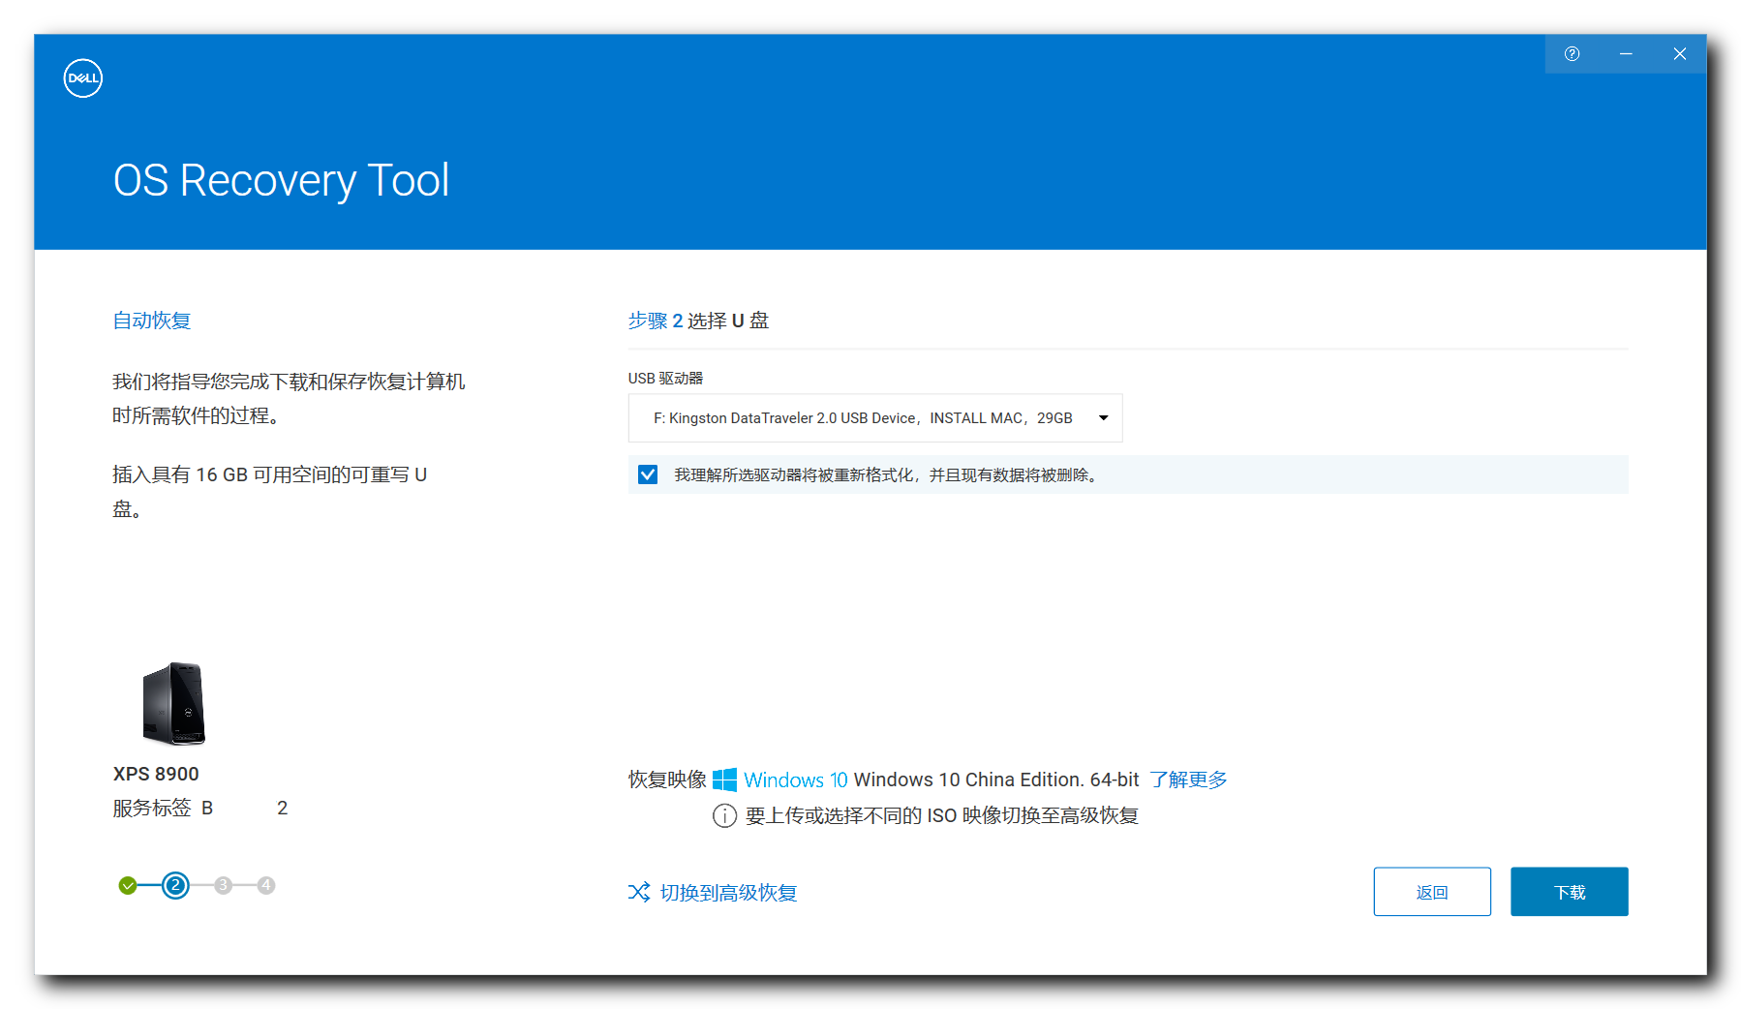Viewport: 1741px width, 1009px height.
Task: Click 我理解所选驱动器将被重新格式化 acknowledgement text
Action: pyautogui.click(x=887, y=474)
